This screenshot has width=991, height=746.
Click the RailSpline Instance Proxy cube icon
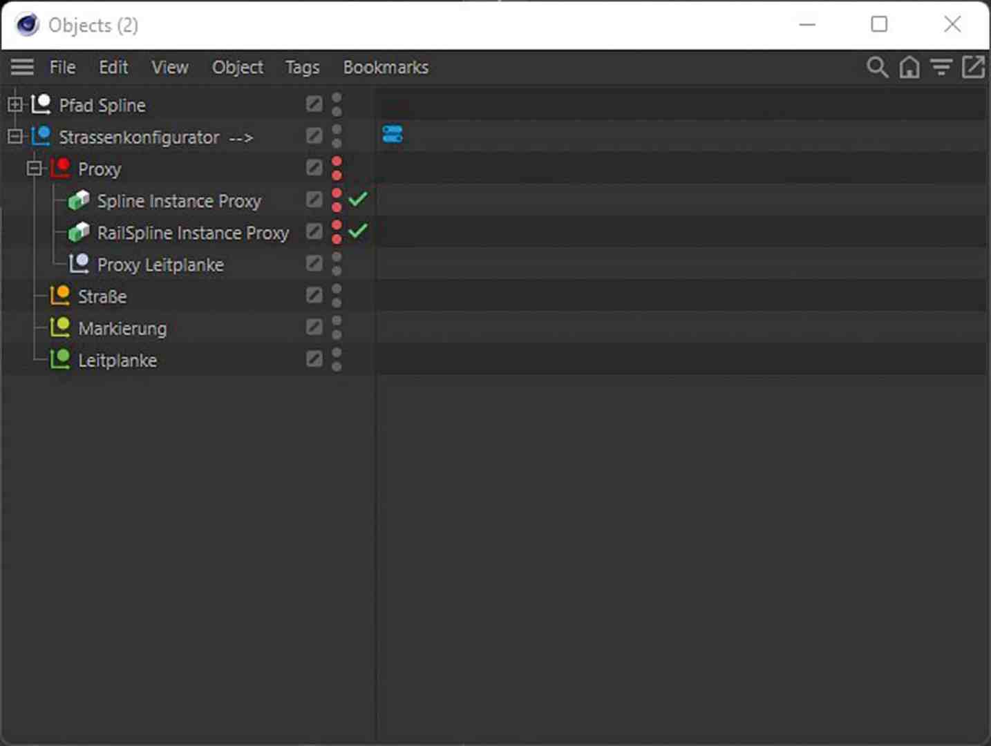tap(78, 232)
